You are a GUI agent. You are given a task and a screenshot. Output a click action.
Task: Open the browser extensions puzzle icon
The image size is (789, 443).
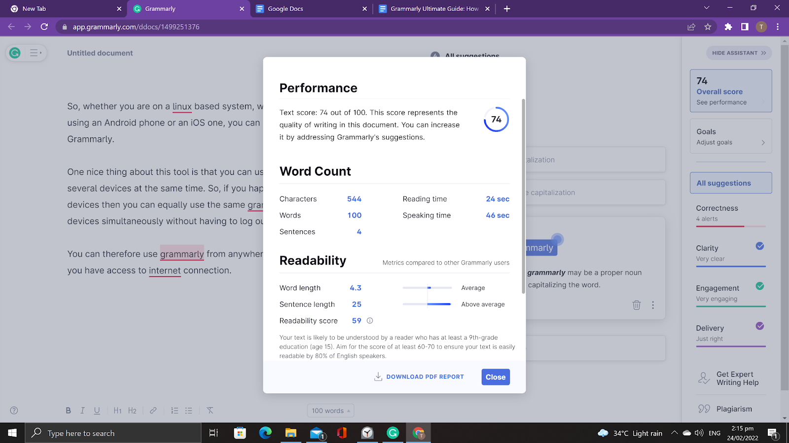pos(728,27)
